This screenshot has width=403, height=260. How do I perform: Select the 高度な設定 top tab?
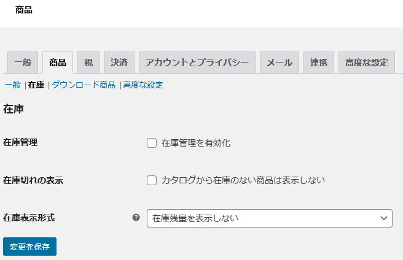pos(367,63)
